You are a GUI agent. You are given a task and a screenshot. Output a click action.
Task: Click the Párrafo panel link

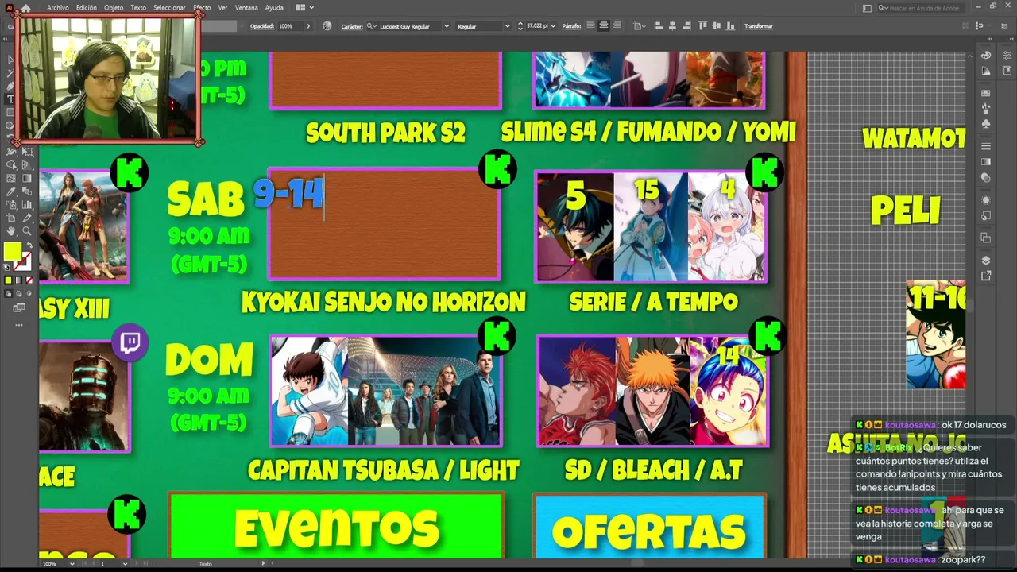tap(571, 26)
